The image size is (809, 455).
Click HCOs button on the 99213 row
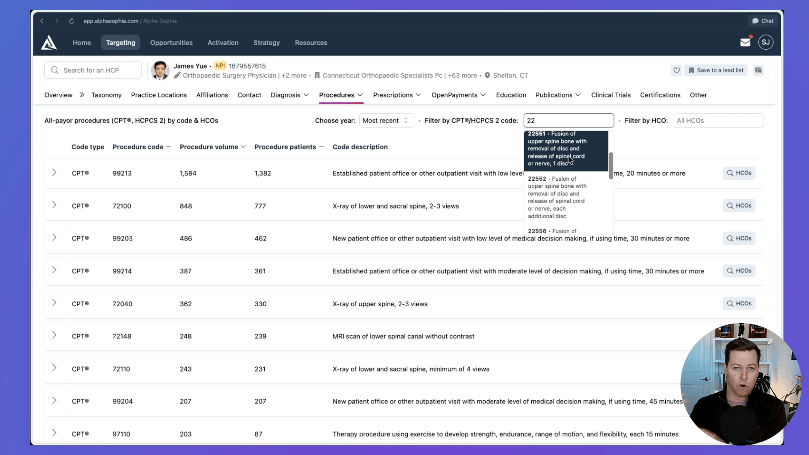click(739, 173)
